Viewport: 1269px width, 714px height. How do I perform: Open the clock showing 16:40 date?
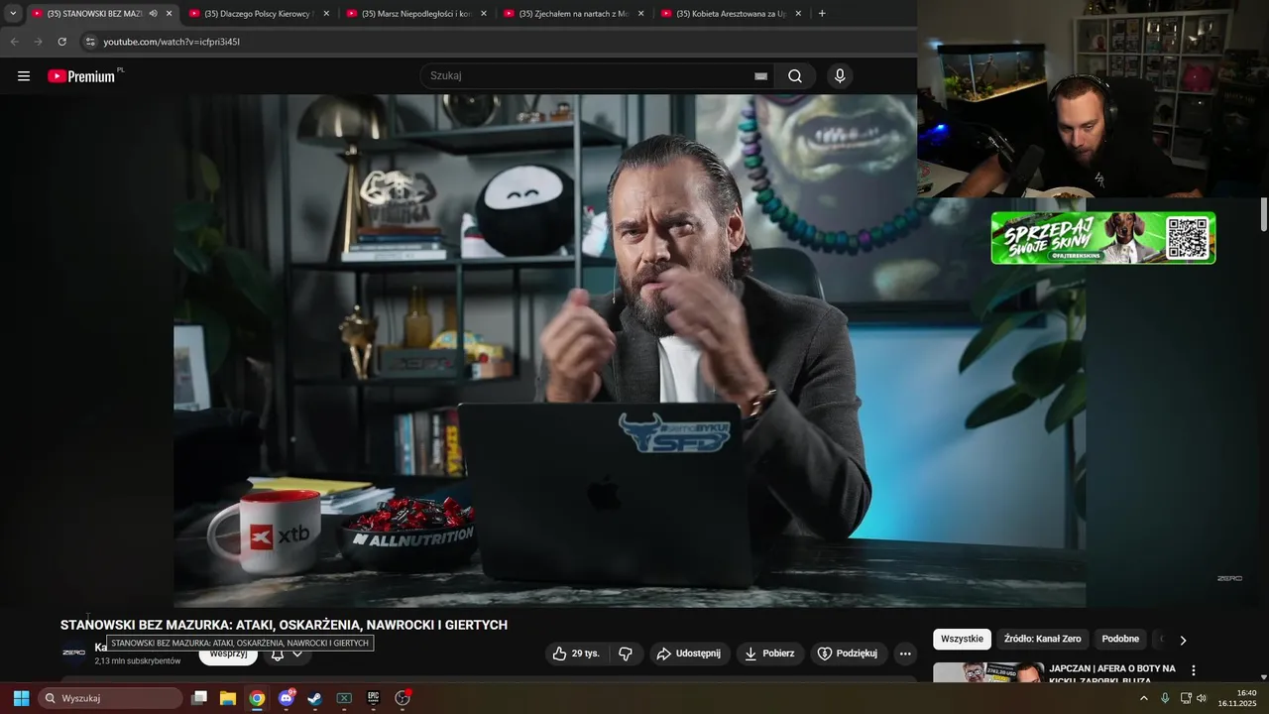pos(1238,698)
